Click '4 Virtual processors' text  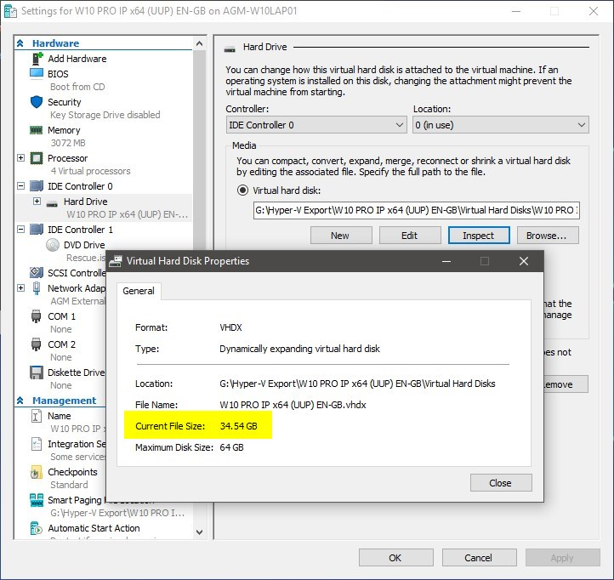pos(90,171)
